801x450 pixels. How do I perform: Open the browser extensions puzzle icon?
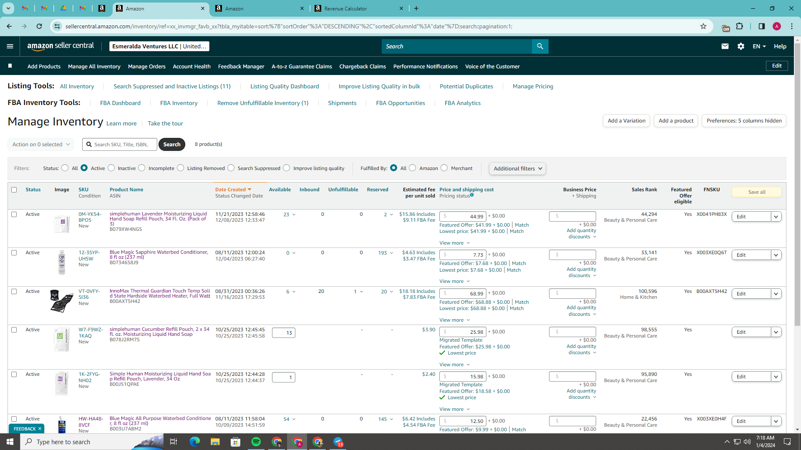pos(739,26)
